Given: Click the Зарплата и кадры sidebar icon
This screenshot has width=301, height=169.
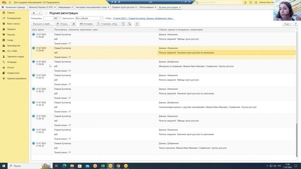Looking at the screenshot, I should coord(4,57).
